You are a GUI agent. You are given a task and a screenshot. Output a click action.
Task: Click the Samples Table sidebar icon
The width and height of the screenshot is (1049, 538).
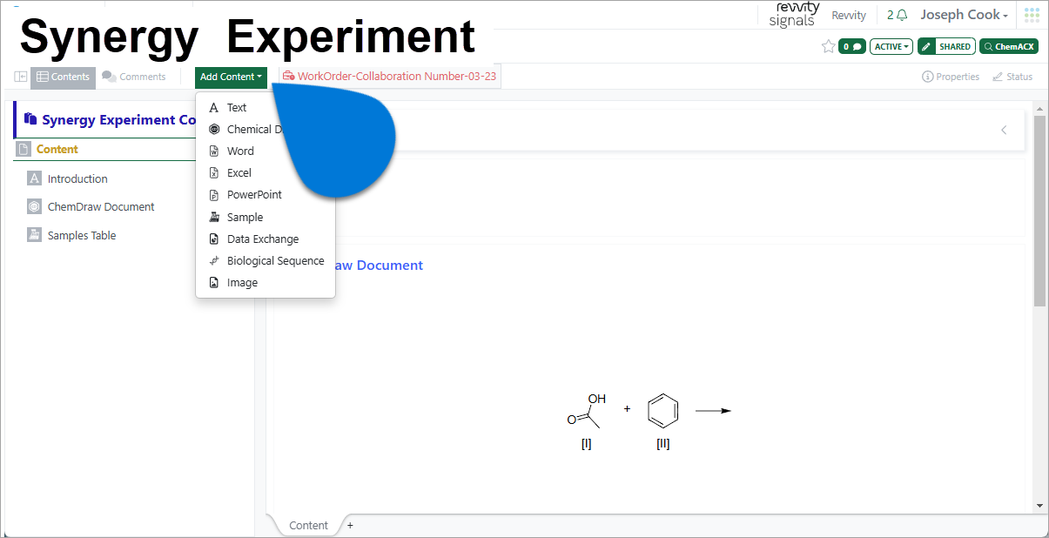(x=34, y=235)
